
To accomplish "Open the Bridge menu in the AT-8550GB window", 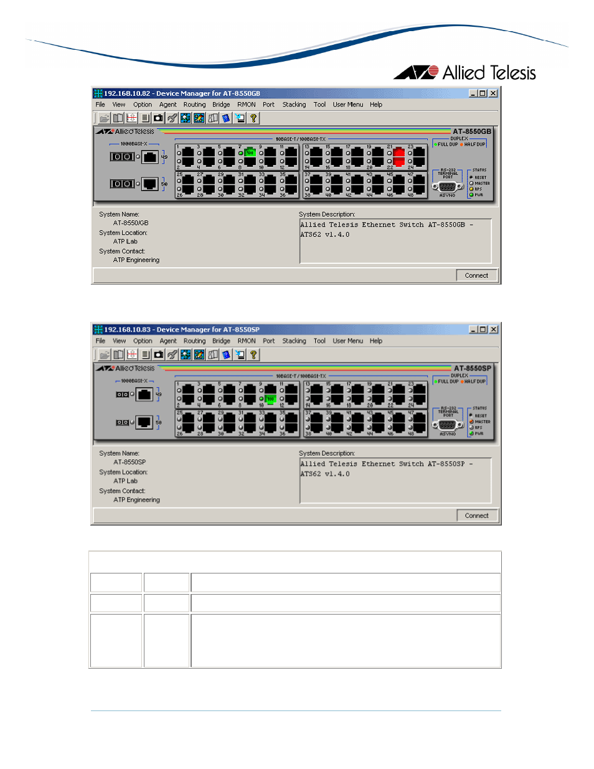I will click(x=221, y=105).
